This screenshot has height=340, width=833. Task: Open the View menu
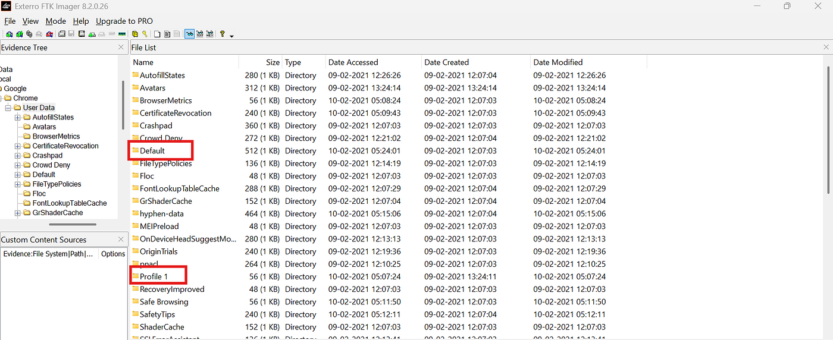(30, 21)
